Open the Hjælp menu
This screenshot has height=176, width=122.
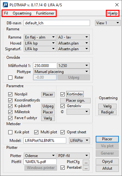click(112, 13)
